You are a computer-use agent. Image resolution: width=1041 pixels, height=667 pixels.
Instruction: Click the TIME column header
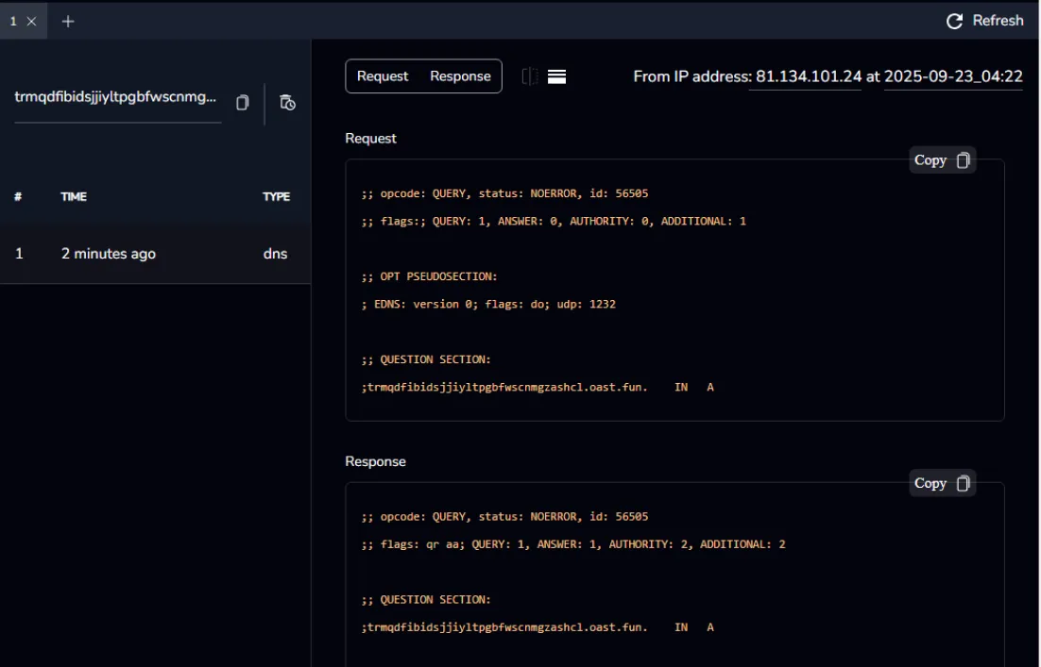click(74, 197)
